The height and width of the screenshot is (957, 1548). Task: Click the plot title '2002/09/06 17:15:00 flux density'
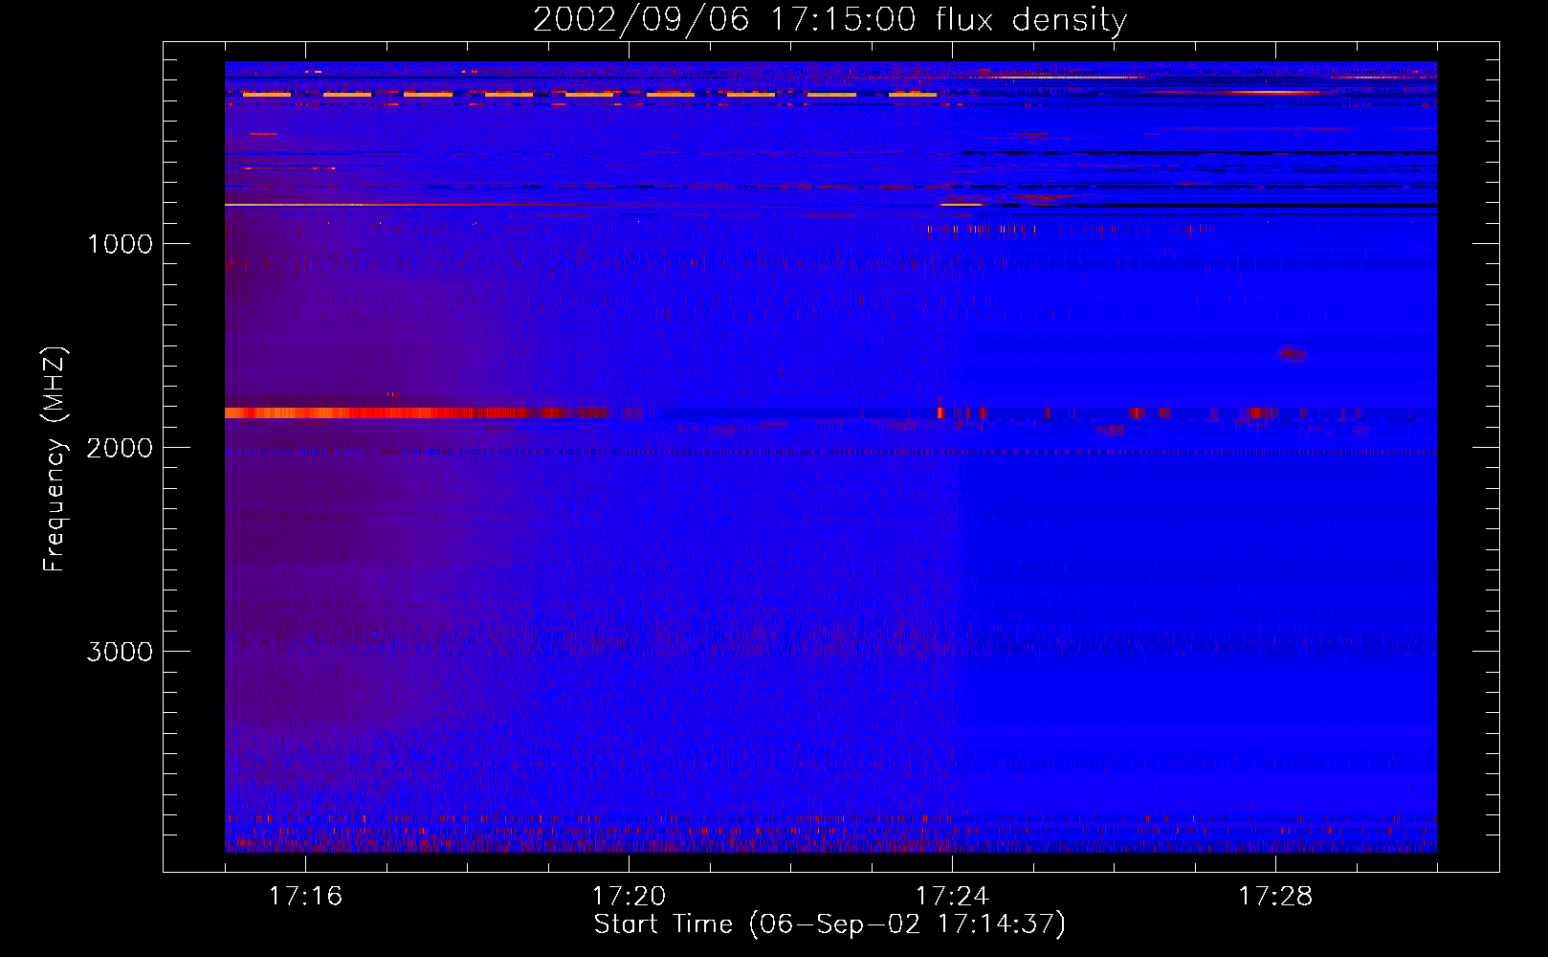(x=829, y=19)
